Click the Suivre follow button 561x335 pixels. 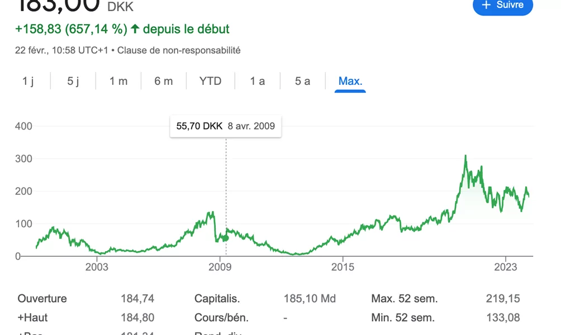point(503,5)
